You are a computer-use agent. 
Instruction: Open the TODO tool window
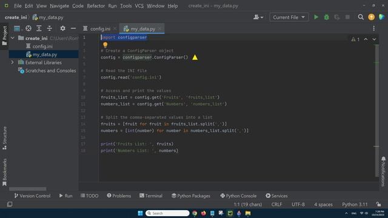coord(89,196)
